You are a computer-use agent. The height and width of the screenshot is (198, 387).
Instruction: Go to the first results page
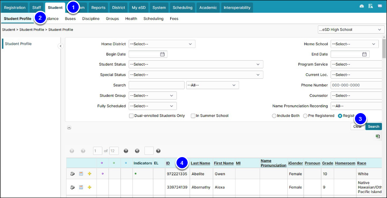tap(72, 151)
